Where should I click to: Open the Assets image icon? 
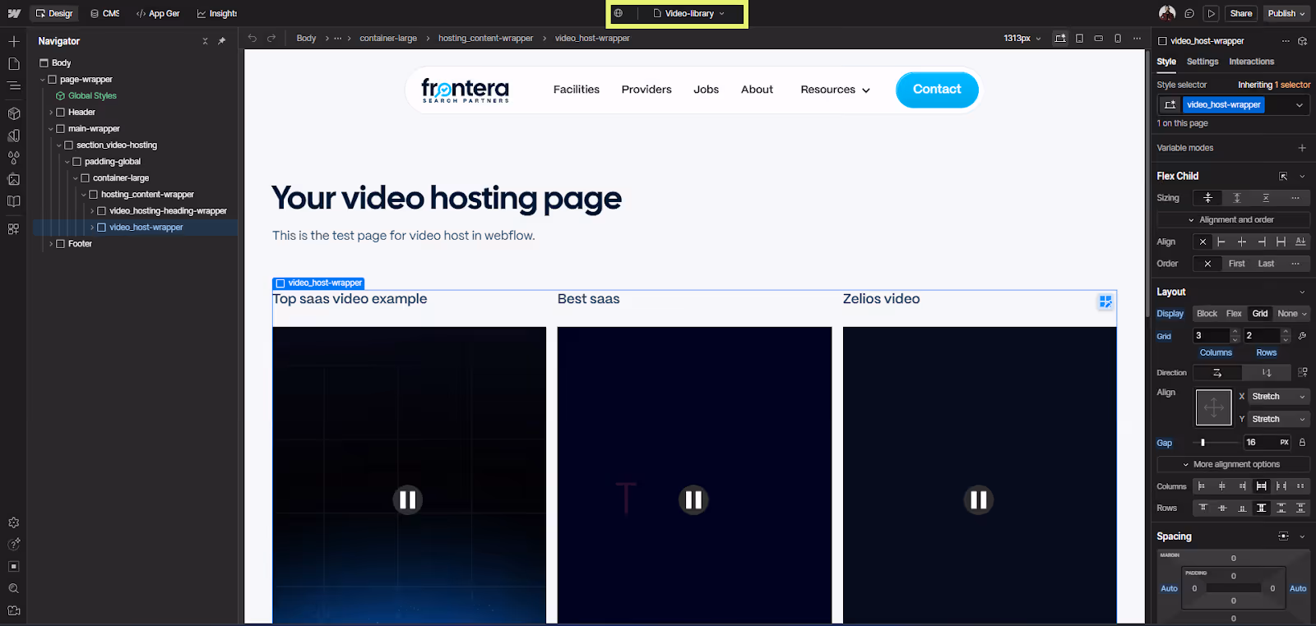pos(13,179)
